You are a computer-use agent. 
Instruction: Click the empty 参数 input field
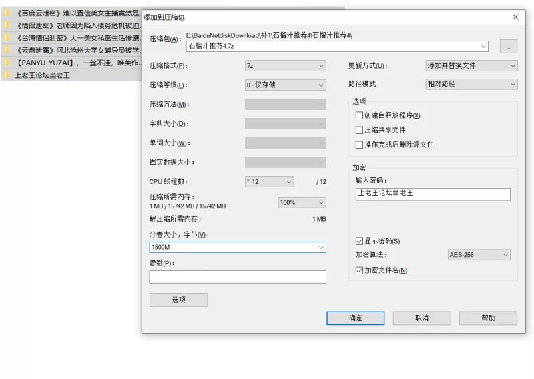(238, 277)
